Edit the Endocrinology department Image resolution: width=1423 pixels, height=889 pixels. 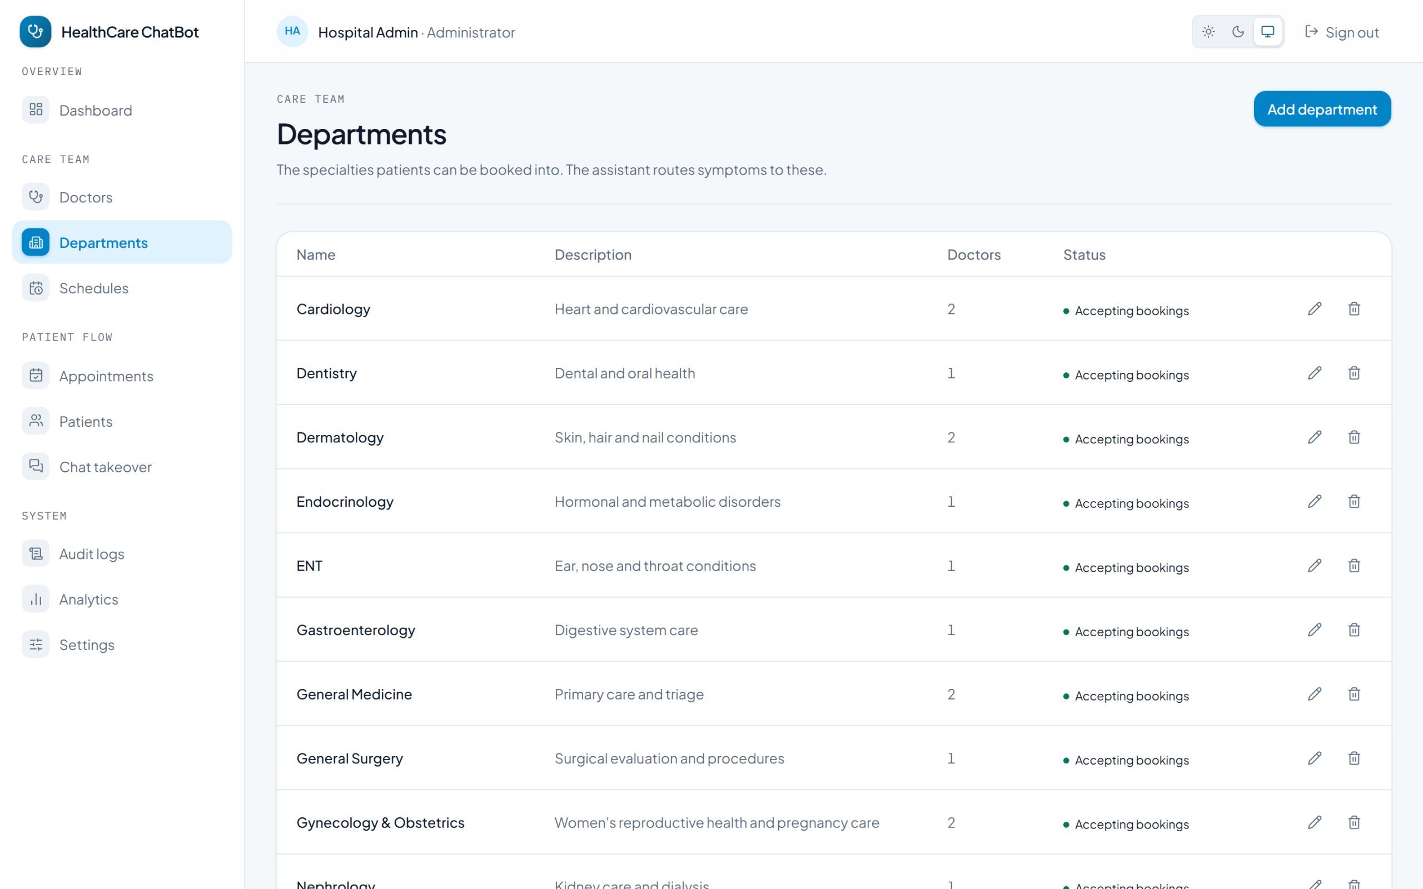point(1314,501)
